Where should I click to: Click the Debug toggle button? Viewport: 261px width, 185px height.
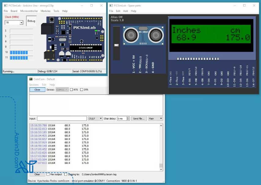[x=31, y=21]
